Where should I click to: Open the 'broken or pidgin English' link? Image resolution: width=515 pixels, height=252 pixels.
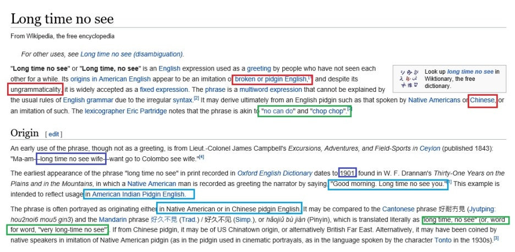click(x=271, y=79)
